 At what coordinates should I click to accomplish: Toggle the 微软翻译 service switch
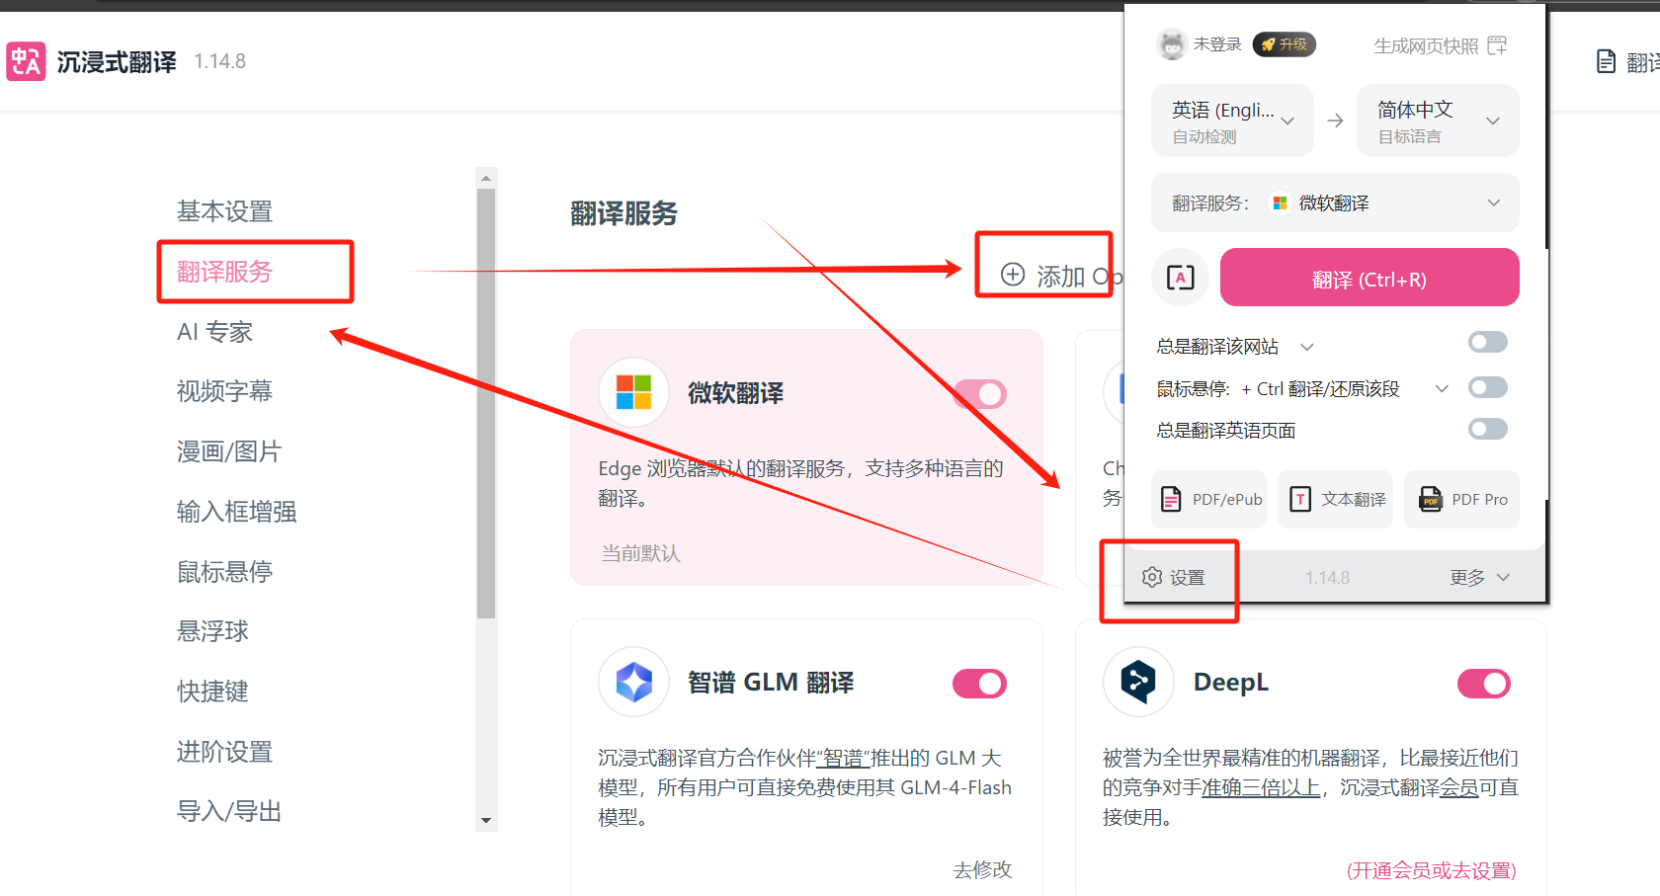[x=979, y=394]
